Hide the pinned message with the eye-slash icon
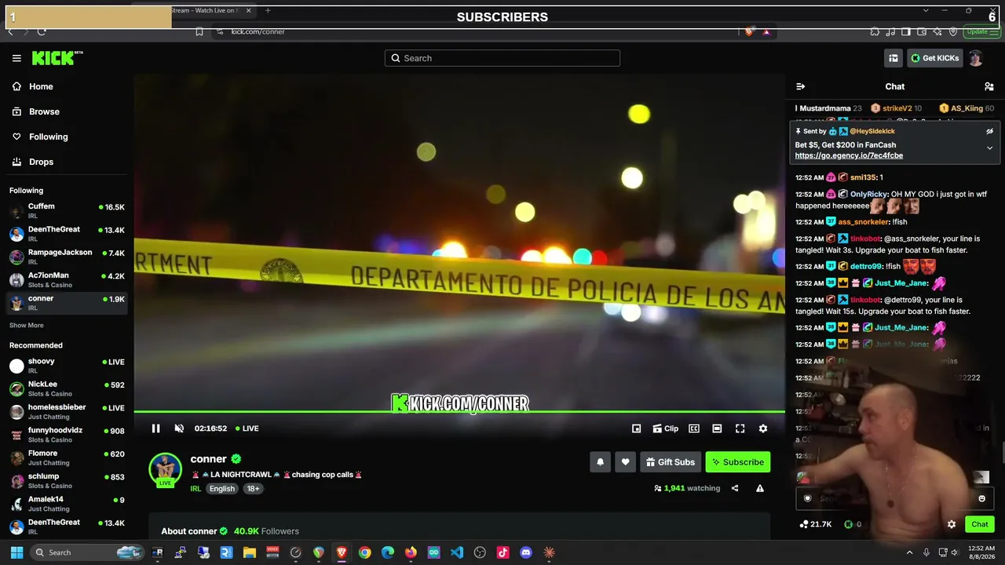Screen dimensions: 1005x565 click(x=989, y=131)
